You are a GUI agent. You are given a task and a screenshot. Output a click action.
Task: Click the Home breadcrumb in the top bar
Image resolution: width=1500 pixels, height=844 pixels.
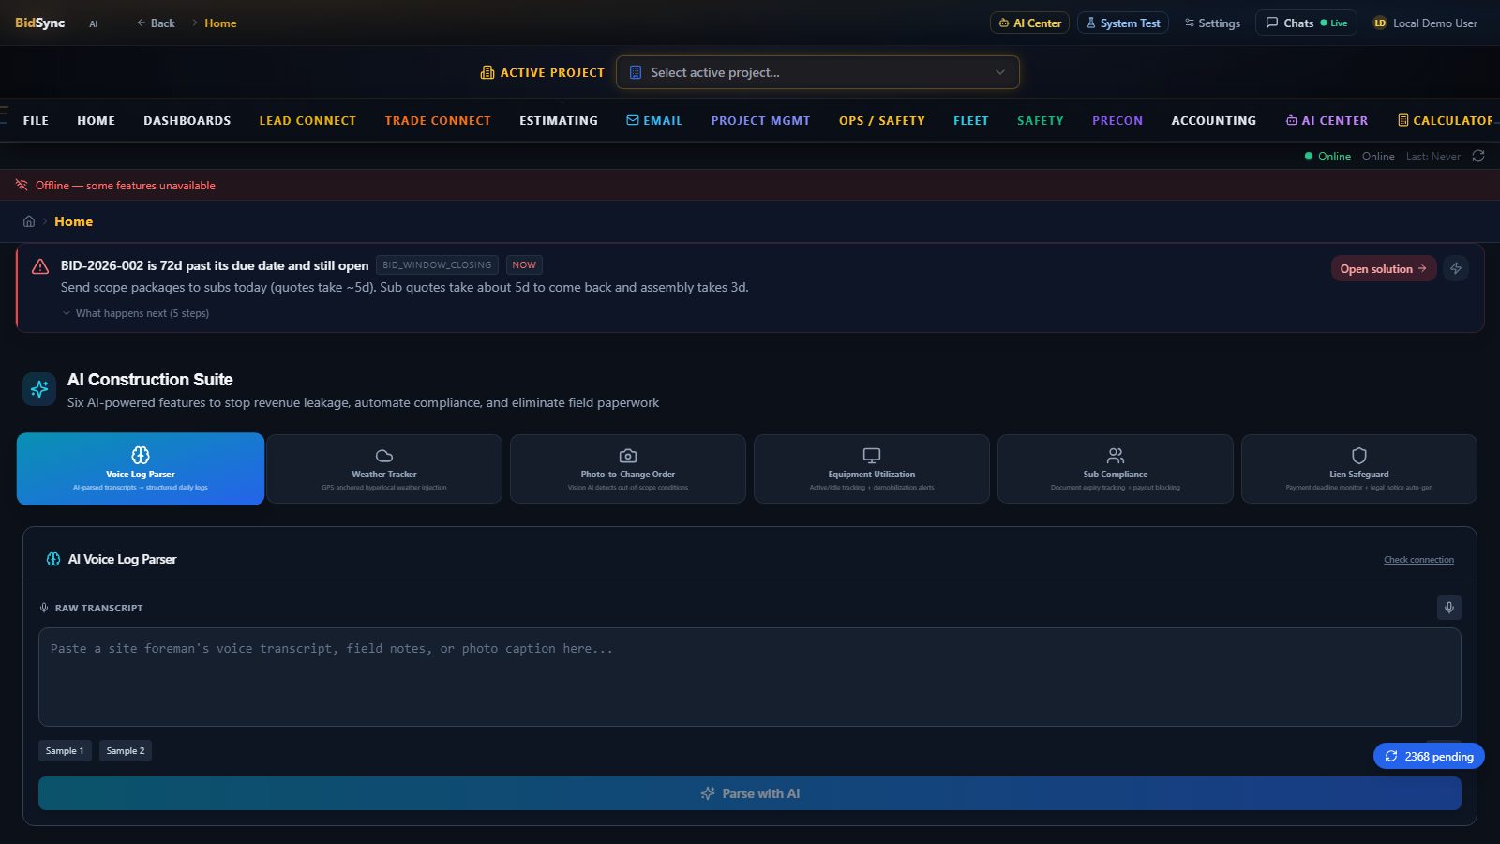[x=220, y=23]
